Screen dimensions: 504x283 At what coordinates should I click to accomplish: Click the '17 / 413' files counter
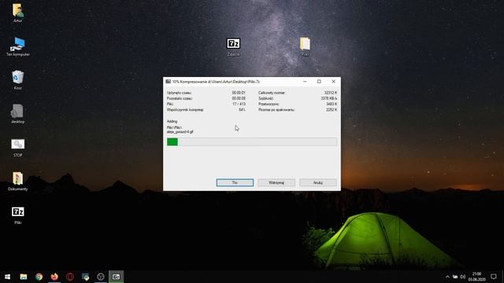(x=239, y=104)
